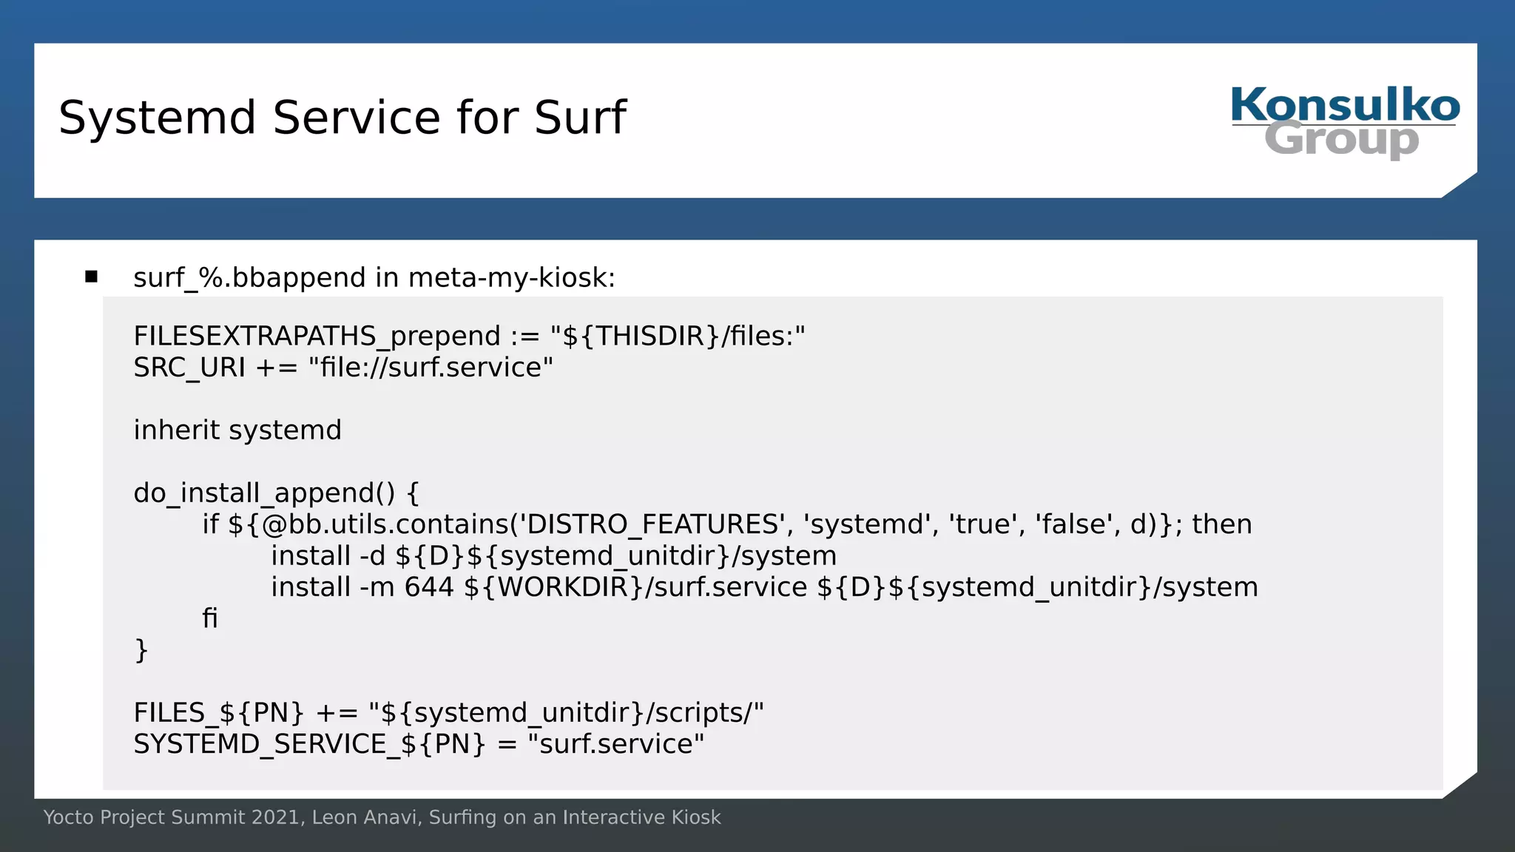This screenshot has width=1515, height=852.
Task: Click the surf_%.bbappend in meta-my-kiosk text
Action: 374,278
